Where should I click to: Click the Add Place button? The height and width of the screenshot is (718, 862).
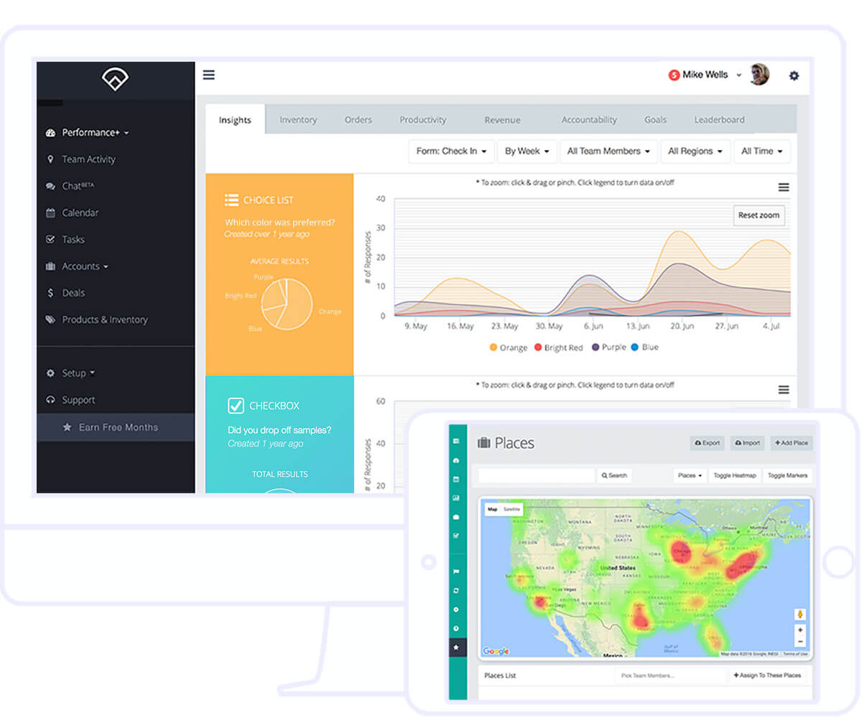coord(791,443)
